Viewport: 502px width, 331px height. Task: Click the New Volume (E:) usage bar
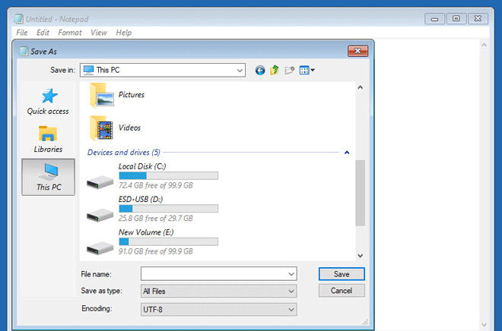168,241
